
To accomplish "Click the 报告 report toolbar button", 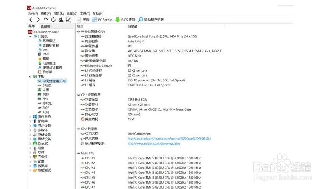I will click(83, 20).
